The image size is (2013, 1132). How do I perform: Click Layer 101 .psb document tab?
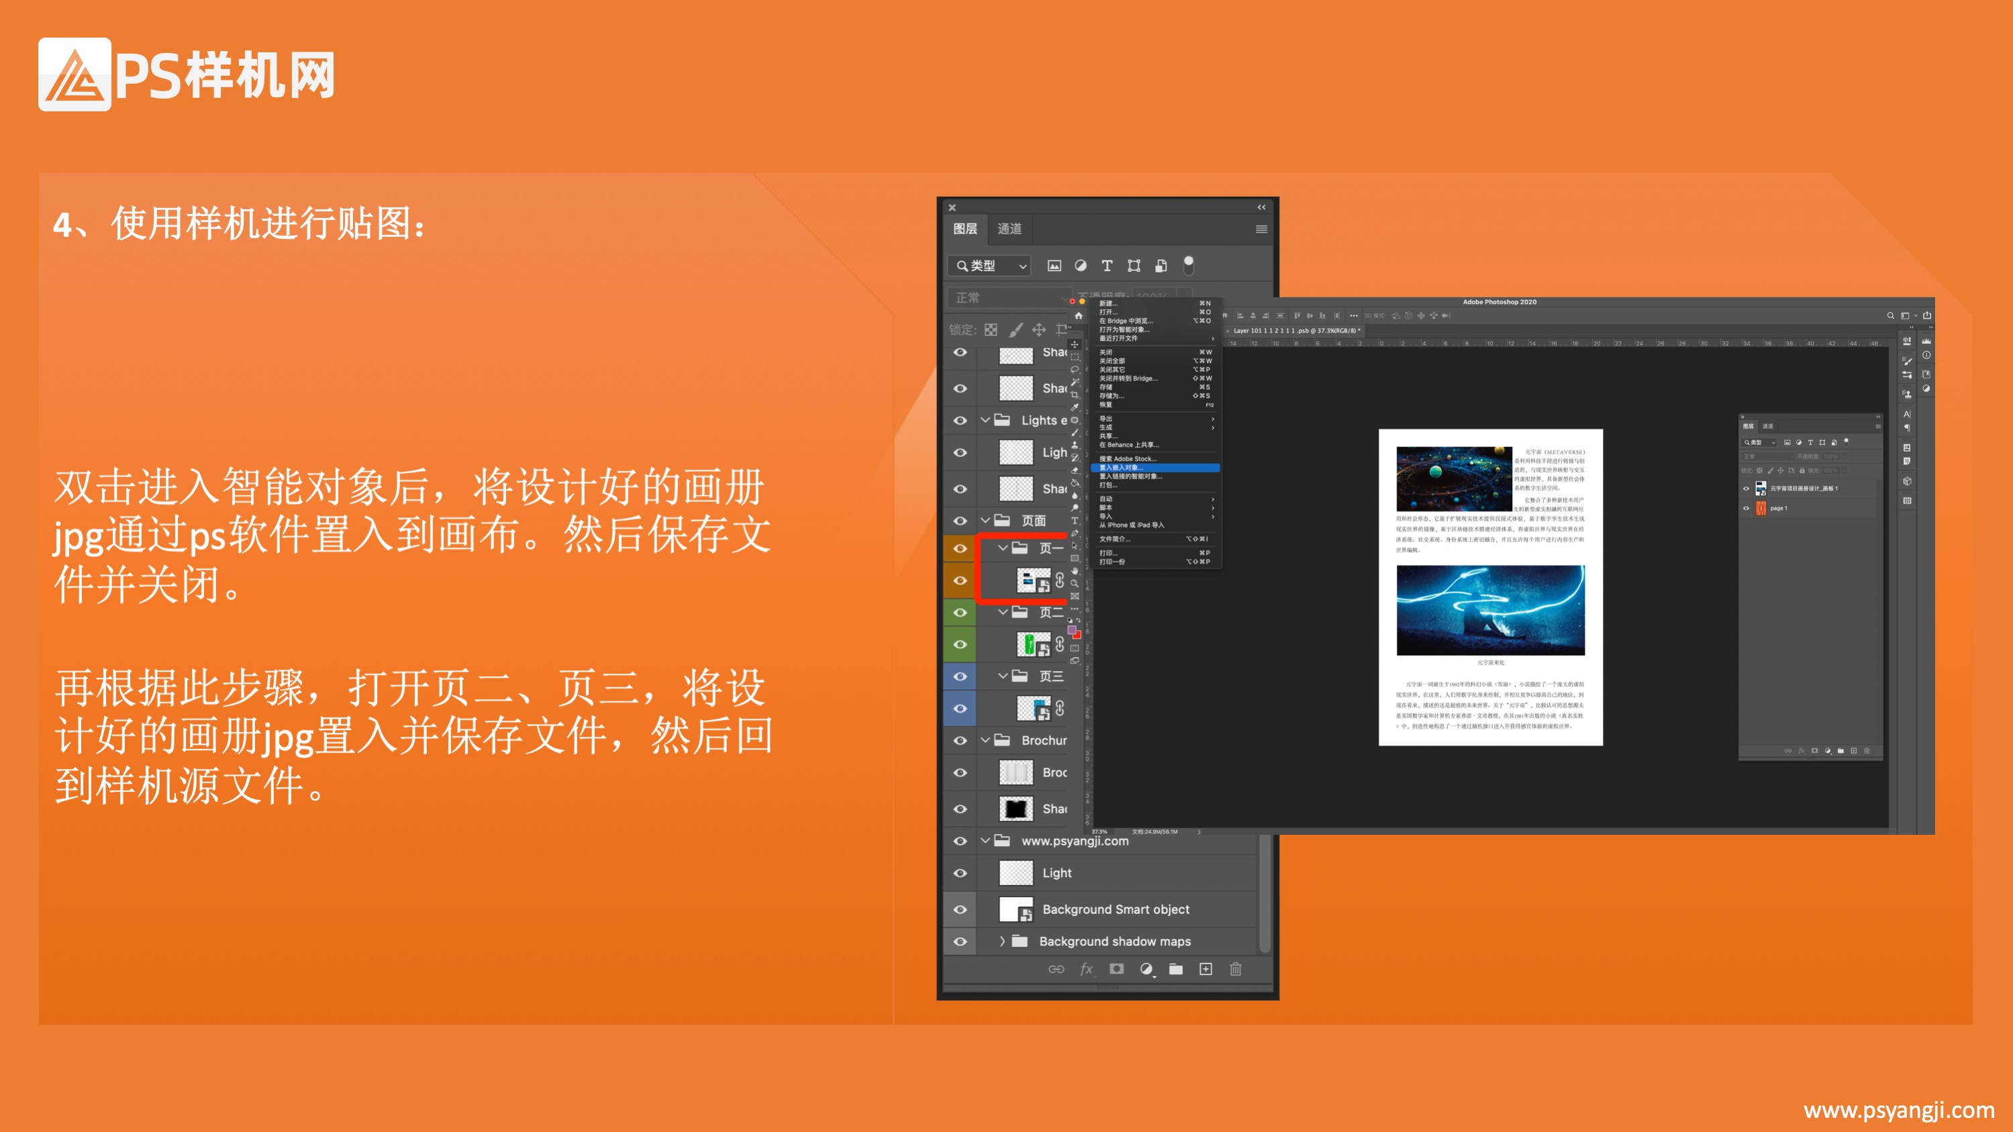point(1295,330)
